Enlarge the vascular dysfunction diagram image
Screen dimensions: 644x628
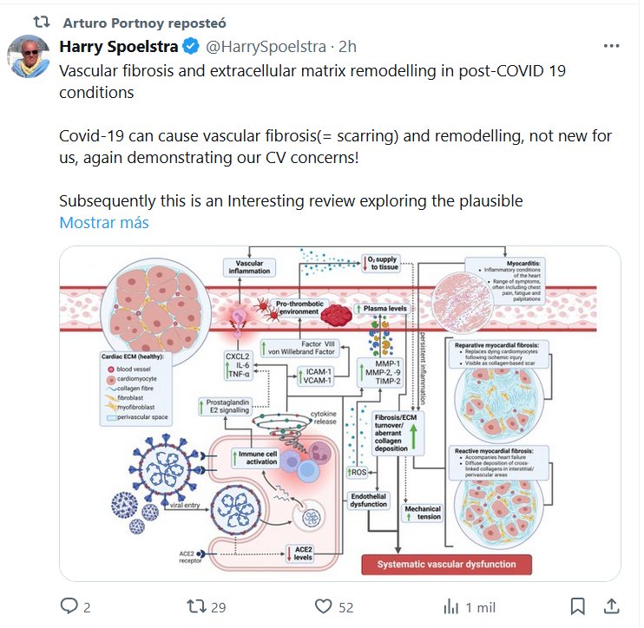point(339,413)
